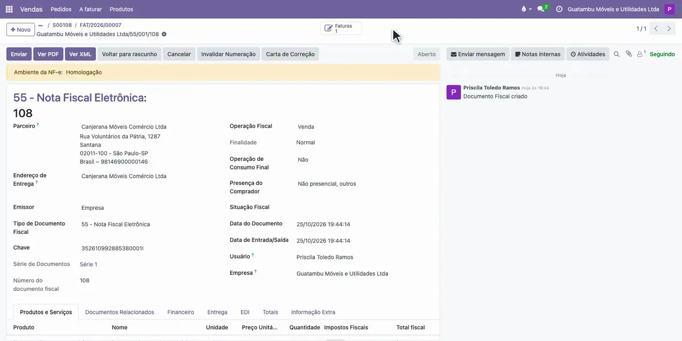Click the Enviar button

[x=19, y=54]
